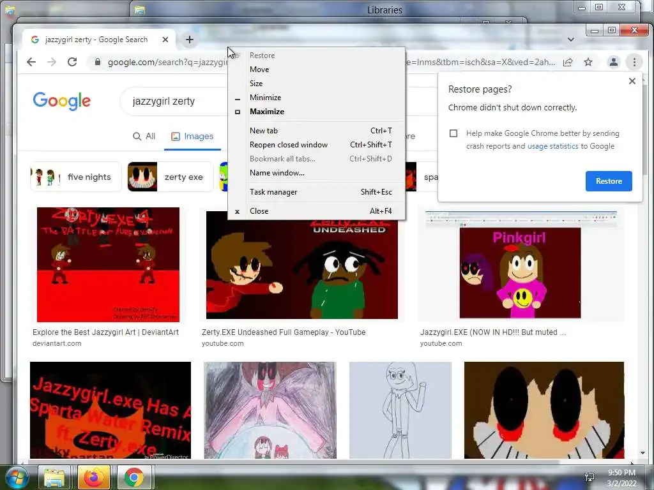Viewport: 654px width, 490px height.
Task: Click the jazzygirl zerty search box
Action: coord(175,101)
